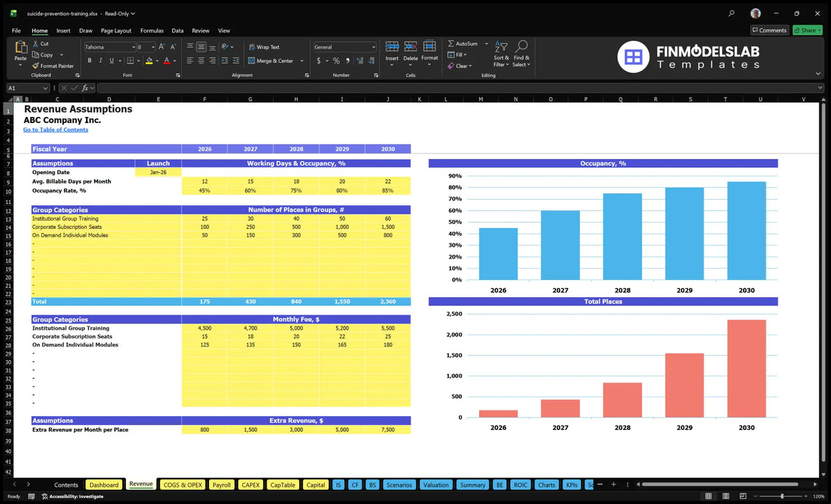Click the increase indent icon
831x504 pixels.
click(235, 61)
